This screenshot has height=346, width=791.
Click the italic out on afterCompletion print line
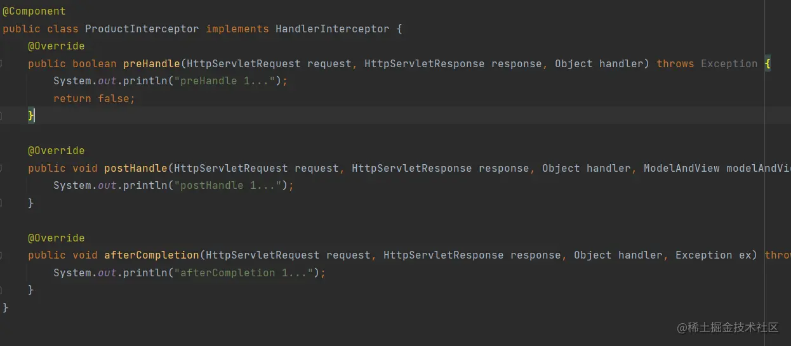[107, 272]
